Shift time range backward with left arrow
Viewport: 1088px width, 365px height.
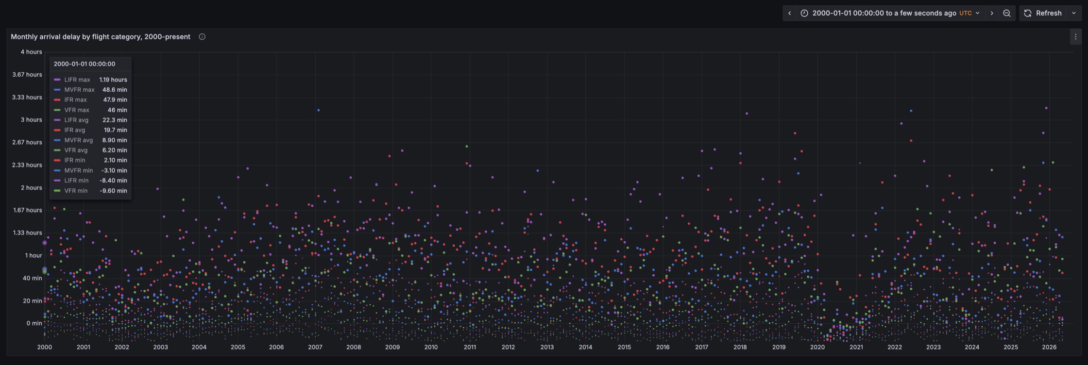[789, 13]
